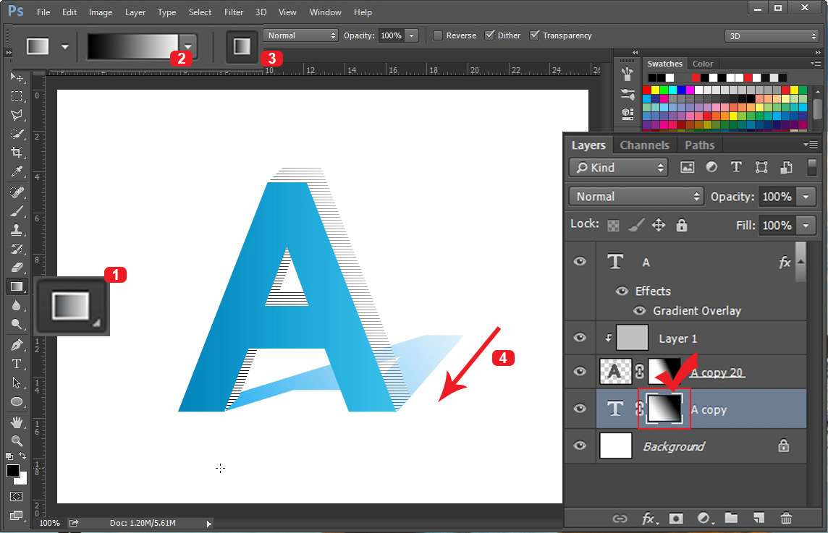Hide Layer 1
This screenshot has height=533, width=828.
[580, 337]
